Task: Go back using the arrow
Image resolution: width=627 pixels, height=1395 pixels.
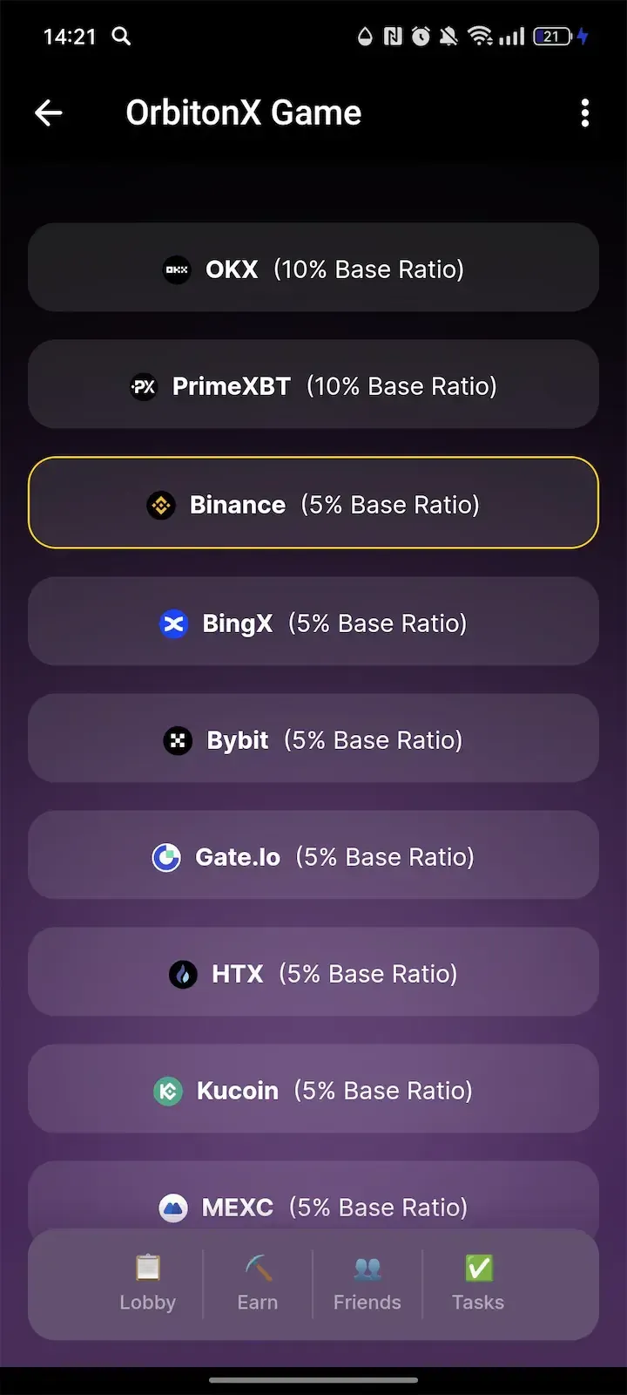Action: point(49,113)
